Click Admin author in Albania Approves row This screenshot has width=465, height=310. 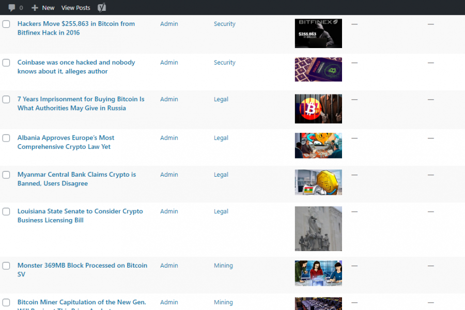(x=169, y=137)
